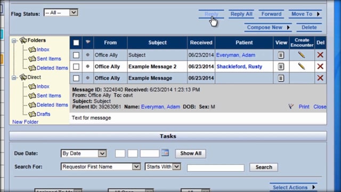Open patient Everyman, Adam in table row
The height and width of the screenshot is (192, 341).
236,55
